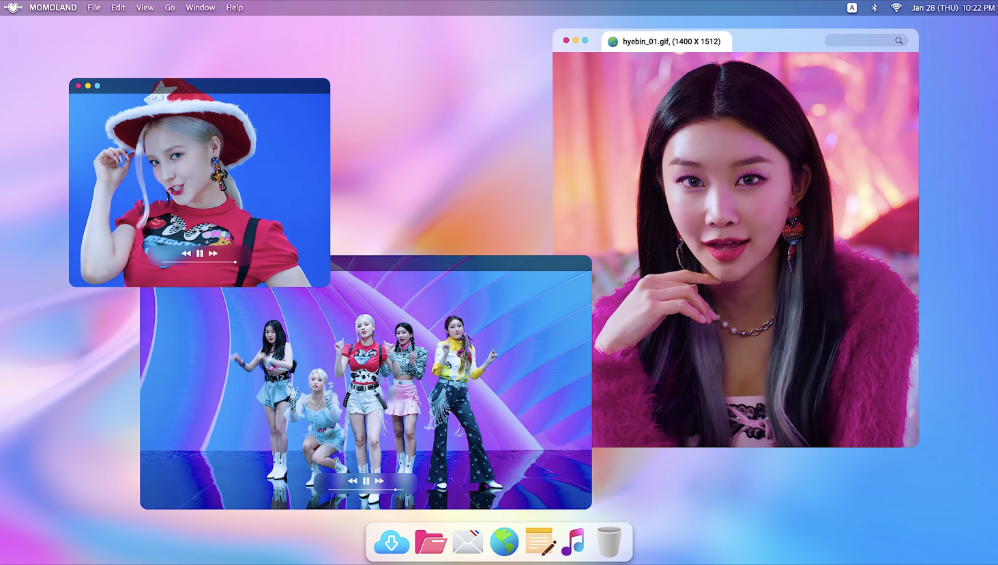Click the Wi-Fi status icon
Image resolution: width=998 pixels, height=565 pixels.
coord(896,8)
